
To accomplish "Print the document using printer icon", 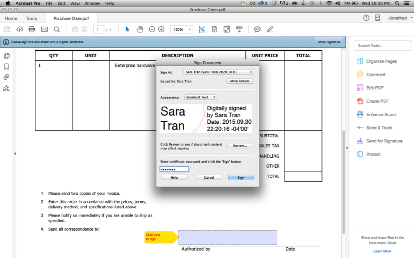I will 32,30.
